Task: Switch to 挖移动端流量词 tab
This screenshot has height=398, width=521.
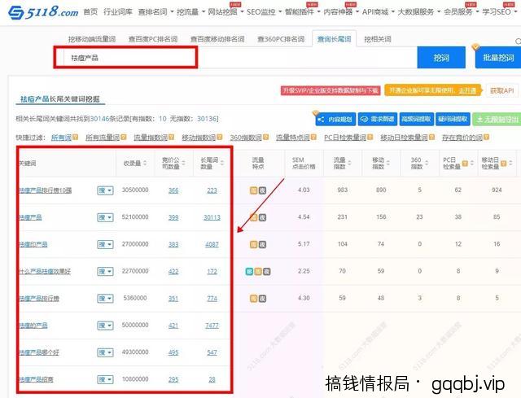Action: tap(92, 39)
